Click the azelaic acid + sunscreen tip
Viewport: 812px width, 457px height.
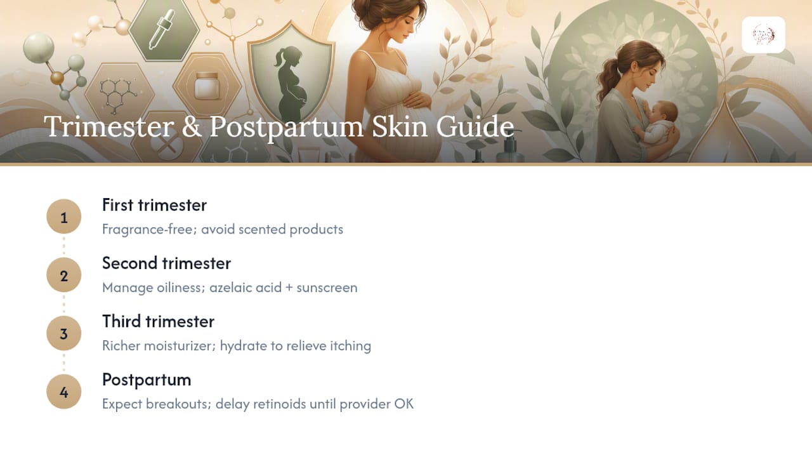point(230,288)
